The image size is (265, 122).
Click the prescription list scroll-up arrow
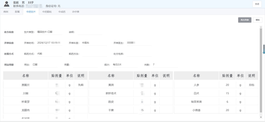click(x=261, y=27)
